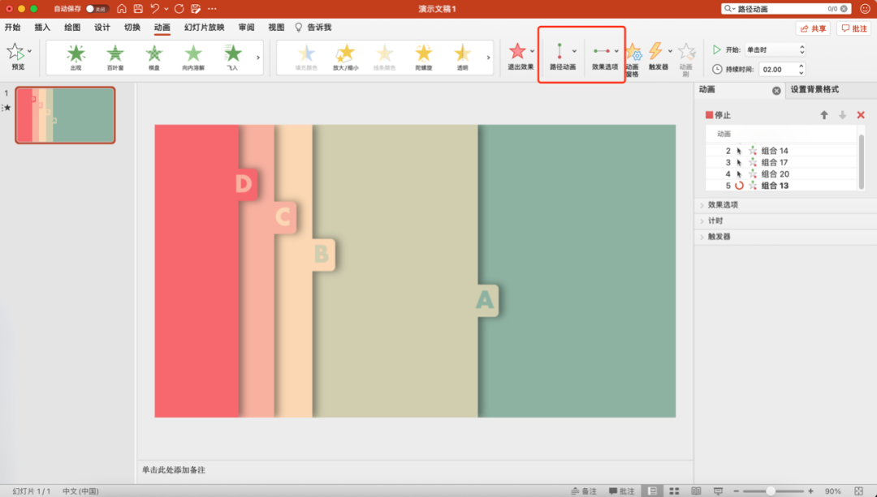Click the 批注 comments button in ribbon

pyautogui.click(x=854, y=28)
